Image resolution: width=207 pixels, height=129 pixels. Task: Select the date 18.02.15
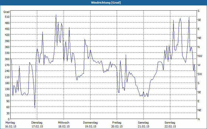coord(64,126)
